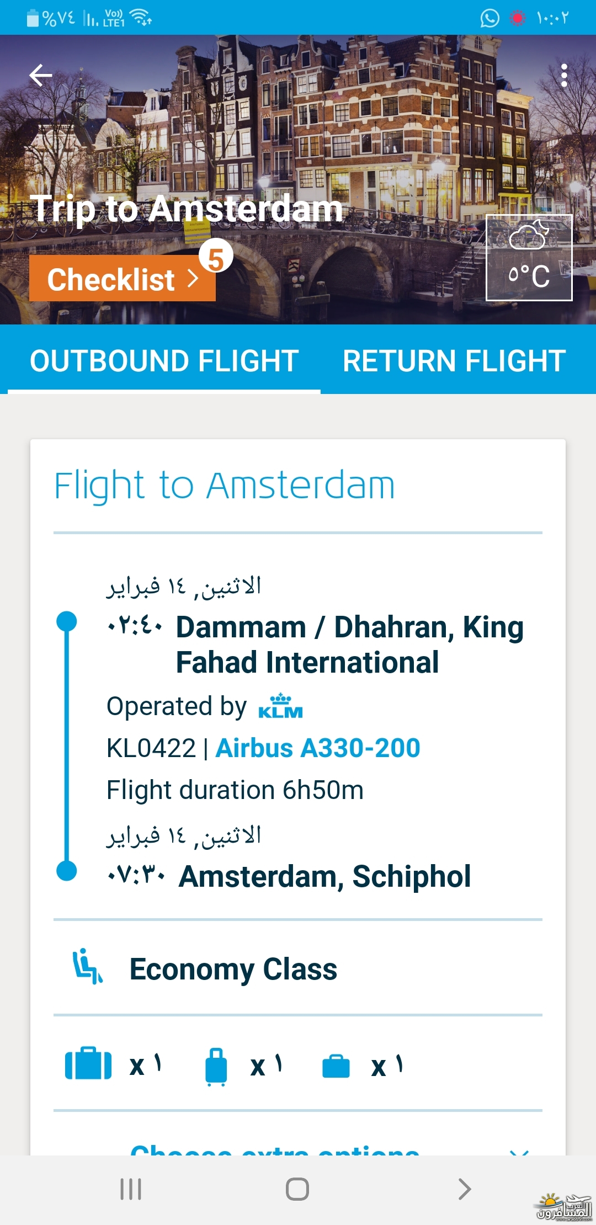Tap the back arrow icon
Viewport: 596px width, 1225px height.
point(41,76)
